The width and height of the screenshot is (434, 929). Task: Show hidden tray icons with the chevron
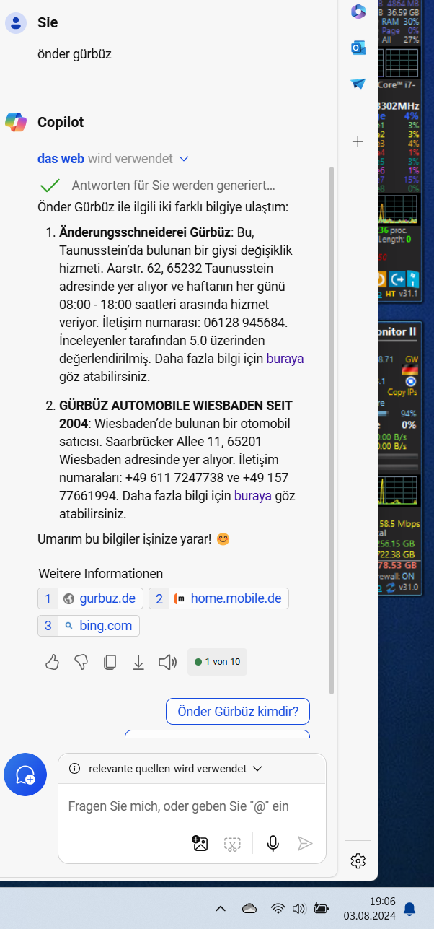point(221,908)
